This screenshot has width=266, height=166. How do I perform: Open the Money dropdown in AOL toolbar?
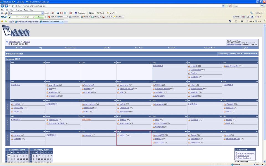point(100,17)
